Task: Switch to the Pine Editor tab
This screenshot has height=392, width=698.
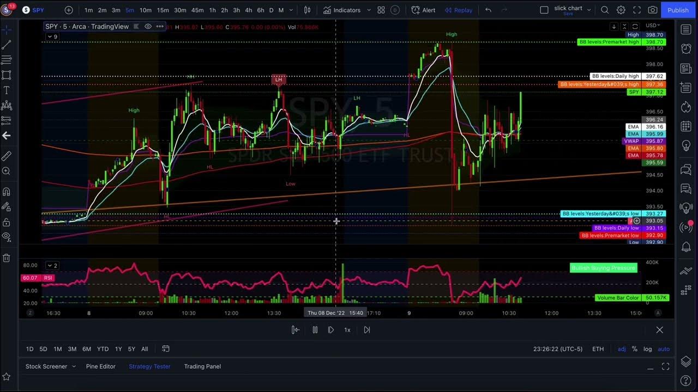Action: (x=101, y=366)
